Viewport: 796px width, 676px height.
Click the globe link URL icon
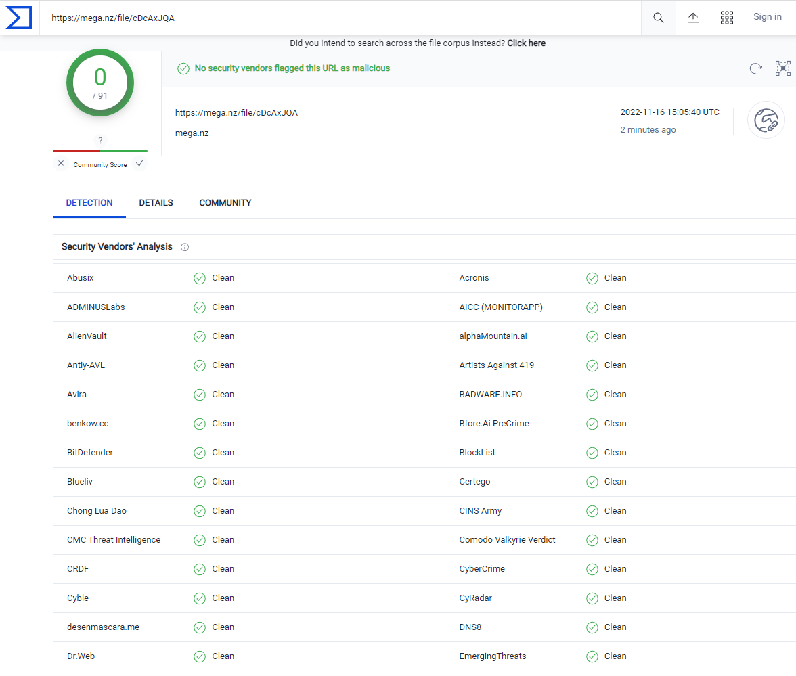[x=766, y=120]
